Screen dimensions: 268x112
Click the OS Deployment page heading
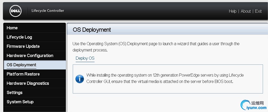92,30
